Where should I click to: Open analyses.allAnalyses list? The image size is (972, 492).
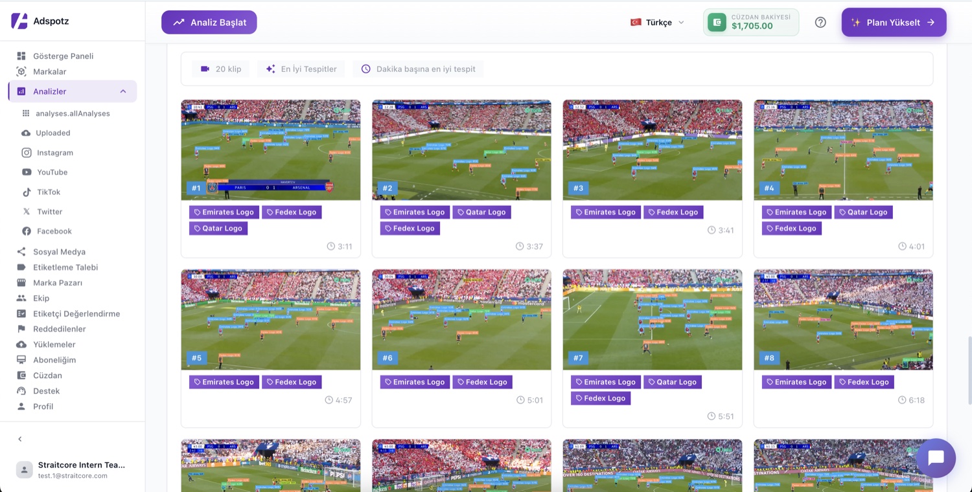(x=71, y=113)
